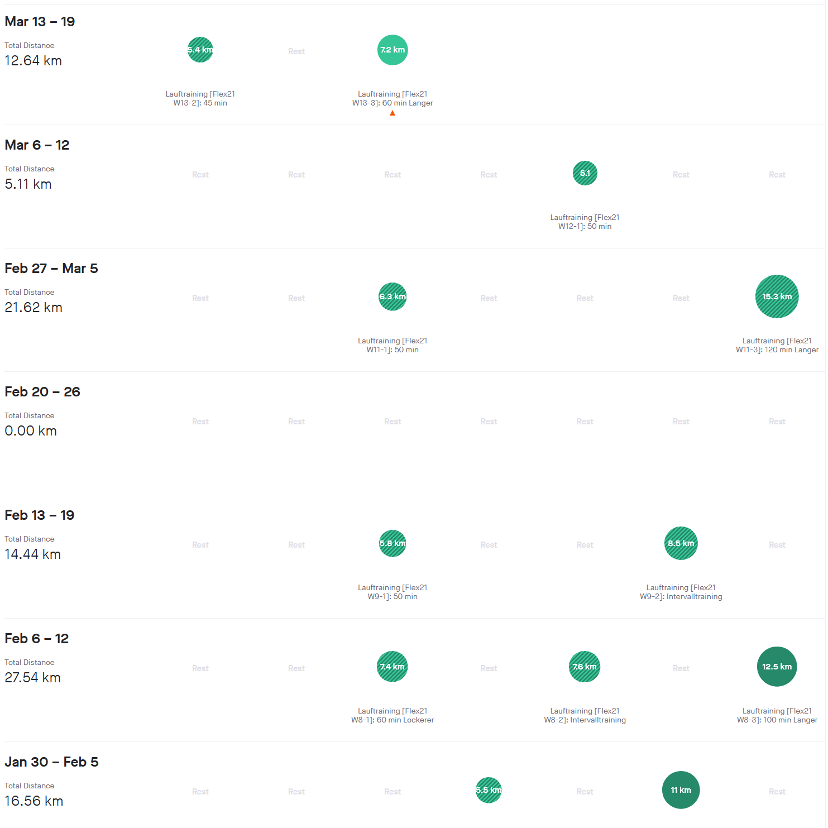This screenshot has width=828, height=828.
Task: Select the 7.6 km activity bubble
Action: [x=585, y=667]
